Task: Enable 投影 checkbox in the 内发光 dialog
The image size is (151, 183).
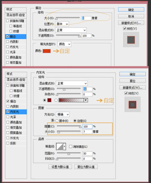Action: (8, 143)
